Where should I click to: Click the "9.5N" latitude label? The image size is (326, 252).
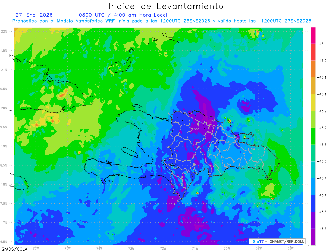click(4, 127)
